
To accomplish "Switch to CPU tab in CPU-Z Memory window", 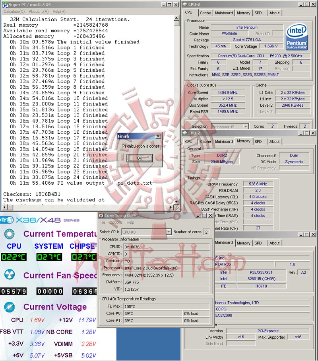I will (x=189, y=142).
